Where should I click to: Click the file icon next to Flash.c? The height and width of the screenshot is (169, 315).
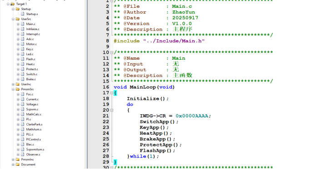coord(23,59)
